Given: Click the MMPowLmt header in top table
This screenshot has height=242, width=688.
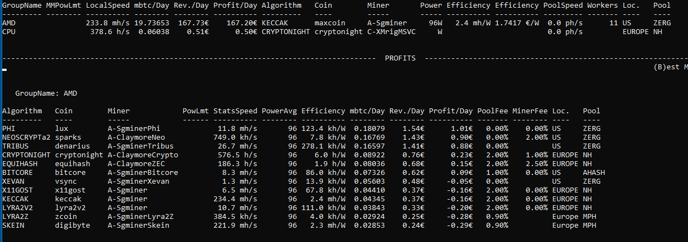Looking at the screenshot, I should (64, 5).
